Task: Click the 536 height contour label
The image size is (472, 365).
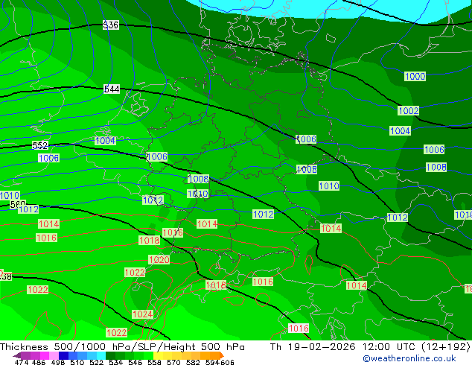Action: pyautogui.click(x=110, y=25)
